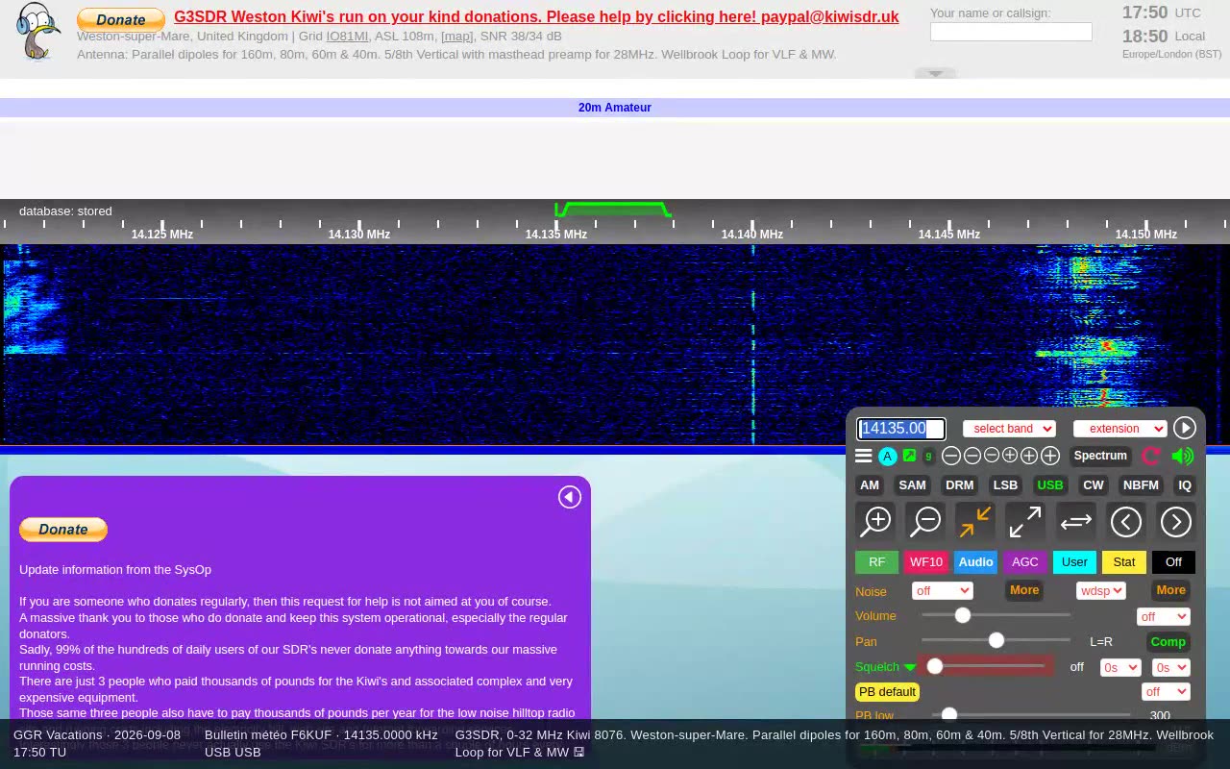This screenshot has width=1230, height=769.
Task: Switch to CW mode
Action: tap(1094, 485)
